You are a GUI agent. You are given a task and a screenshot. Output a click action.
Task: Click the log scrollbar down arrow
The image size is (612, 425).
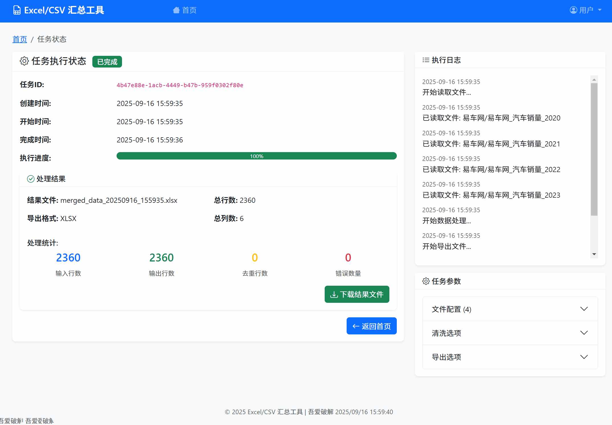coord(594,254)
